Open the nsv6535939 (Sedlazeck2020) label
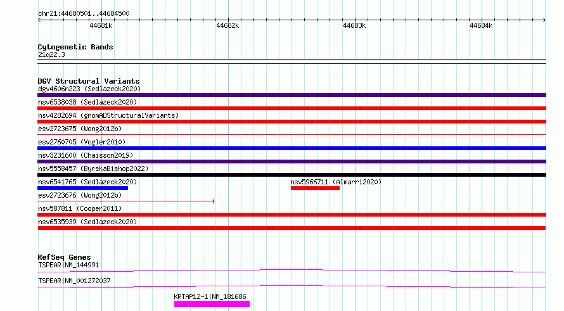This screenshot has height=311, width=564. [87, 222]
